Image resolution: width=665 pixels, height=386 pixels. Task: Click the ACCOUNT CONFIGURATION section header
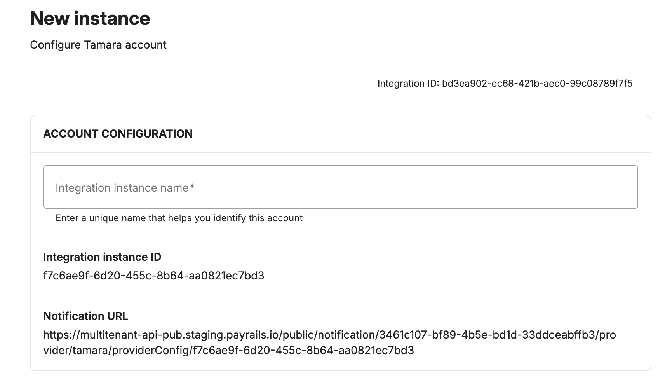(x=118, y=134)
